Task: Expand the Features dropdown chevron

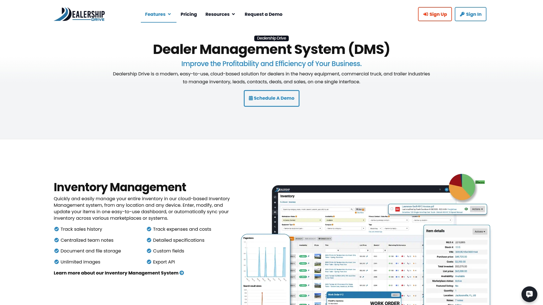Action: coord(169,14)
